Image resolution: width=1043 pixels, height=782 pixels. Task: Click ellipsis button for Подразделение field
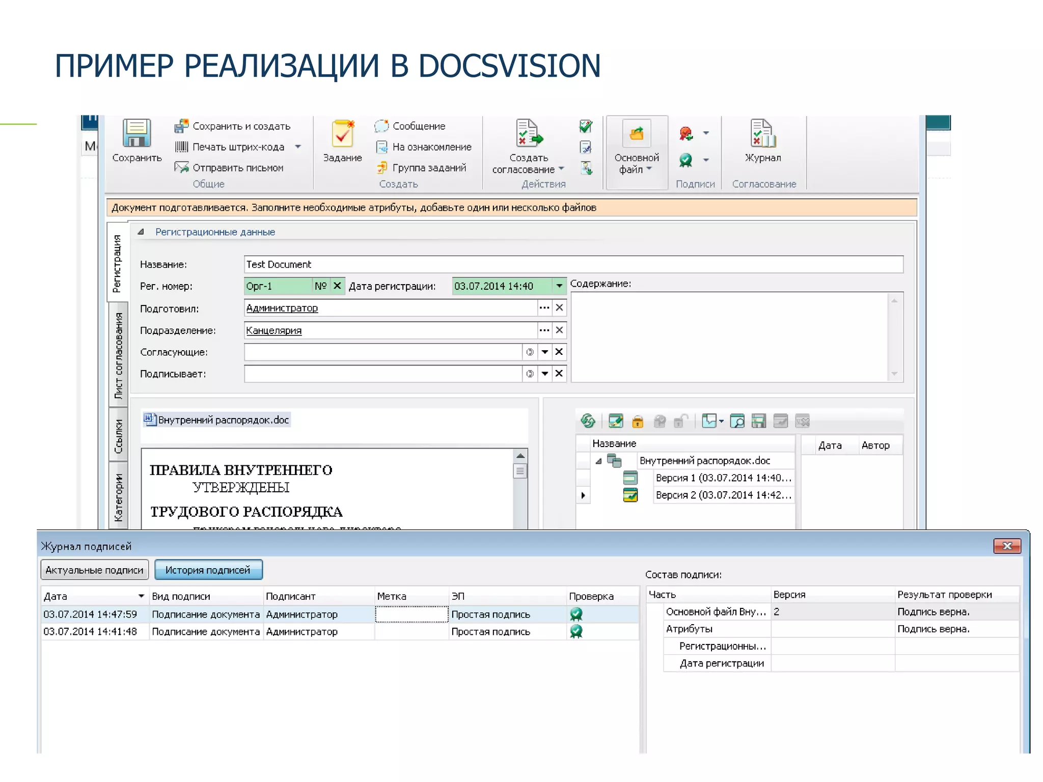[x=544, y=330]
